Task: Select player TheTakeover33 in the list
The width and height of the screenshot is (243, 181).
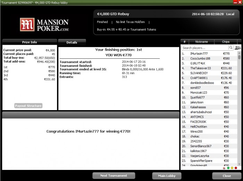Action: coord(209,68)
